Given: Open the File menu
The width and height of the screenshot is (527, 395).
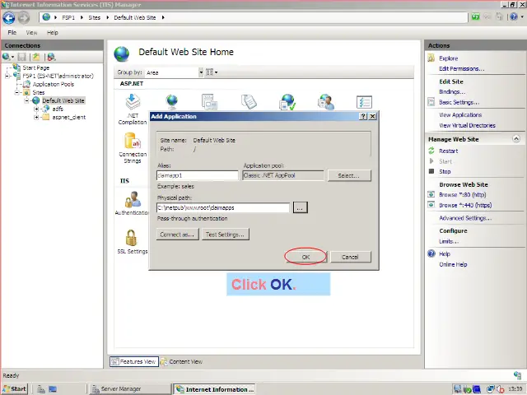Looking at the screenshot, I should tap(12, 32).
